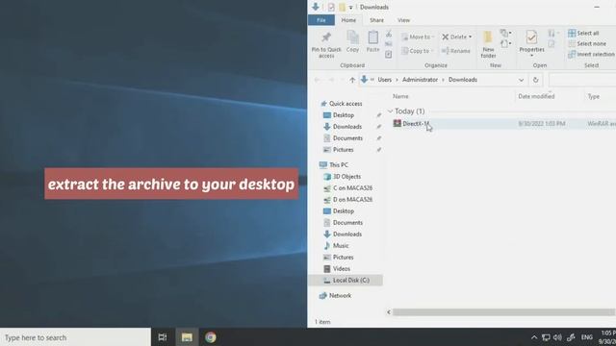Click the horizontal scrollbar in the file list

504,312
